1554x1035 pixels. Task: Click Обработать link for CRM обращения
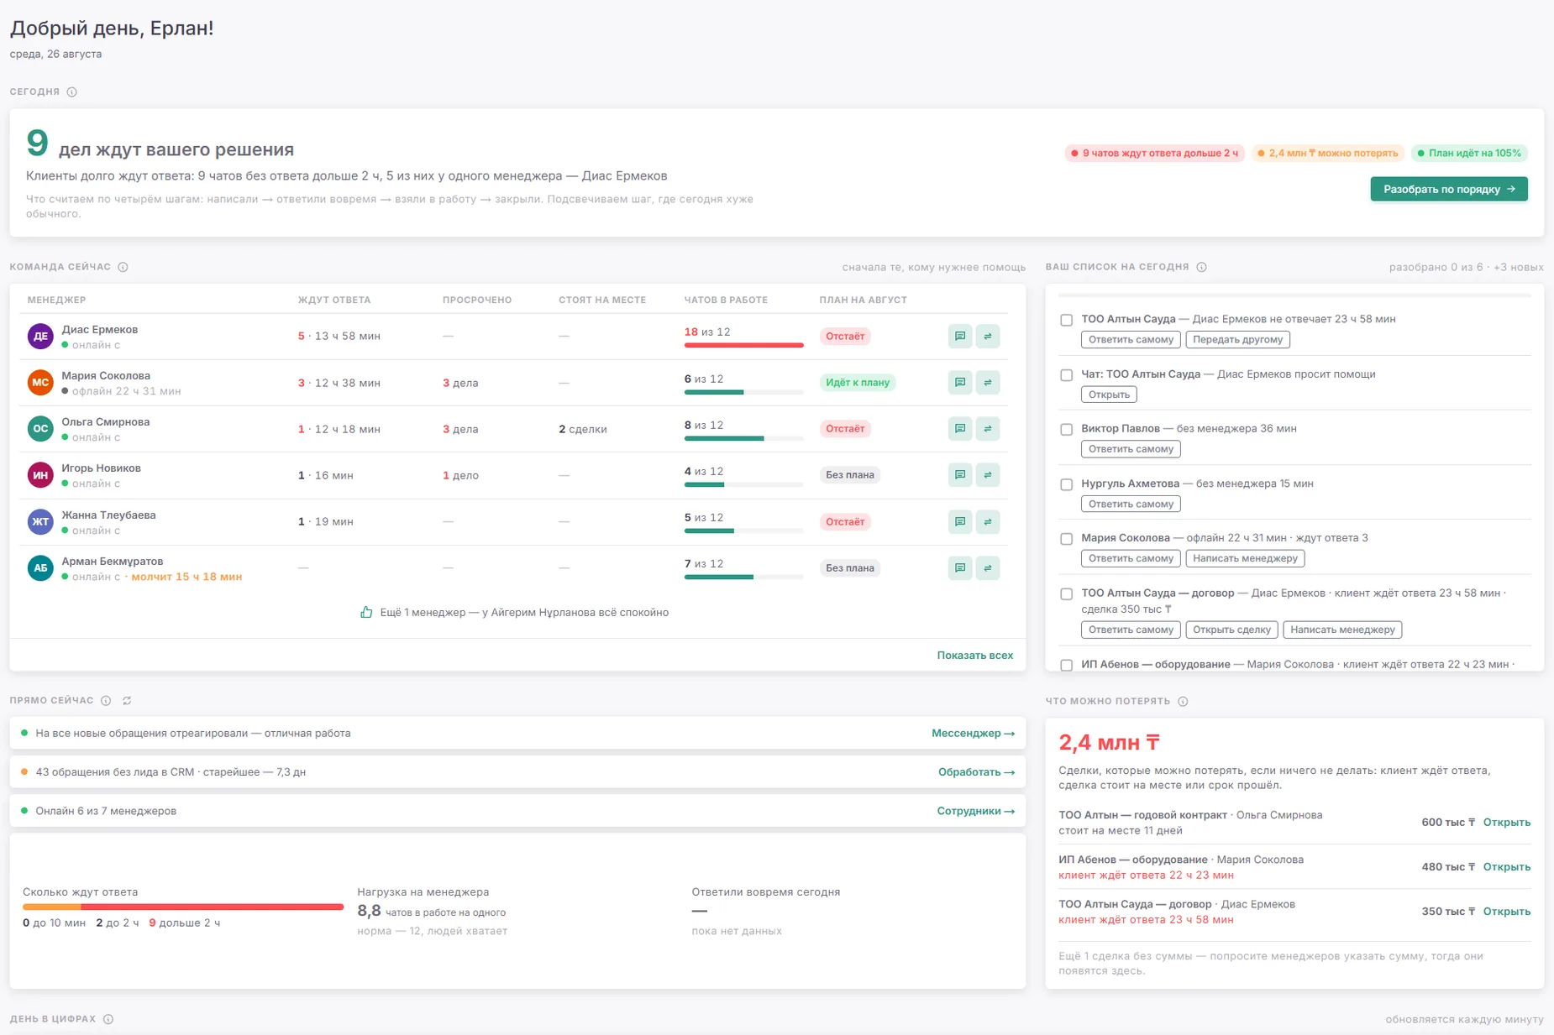[x=976, y=772]
